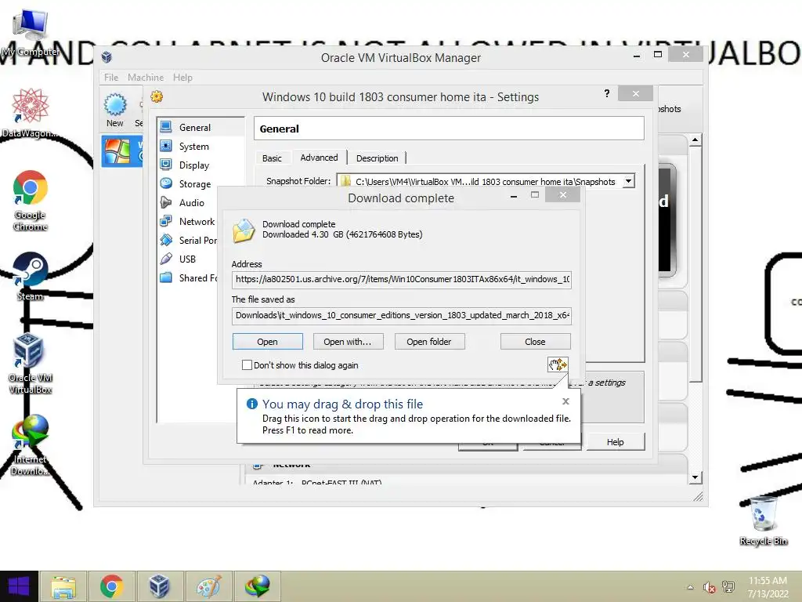Select the Audio settings category
802x602 pixels.
click(191, 203)
